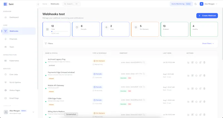Screen dimensions: 223x118
Task: Open Payments Edge external link icon
Action: [x=200, y=75]
